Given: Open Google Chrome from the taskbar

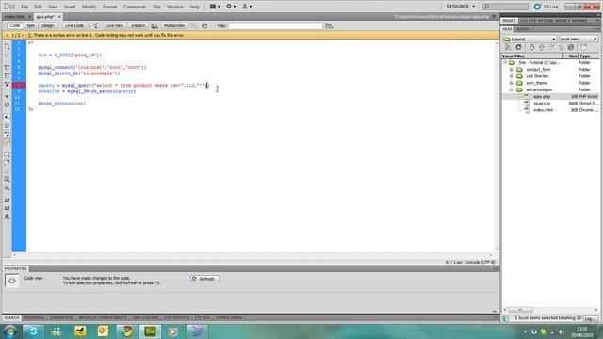Looking at the screenshot, I should coord(126,331).
